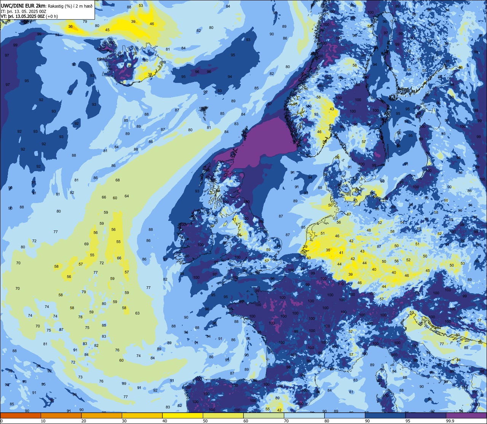Viewport: 487px width, 424px height.
Task: Click the humidity value '35' over the Netherlands area
Action: (328, 250)
